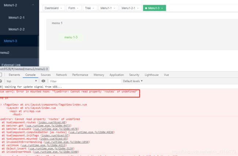
Task: Close the Dashboard tag with its x icon
Action: [61, 8]
